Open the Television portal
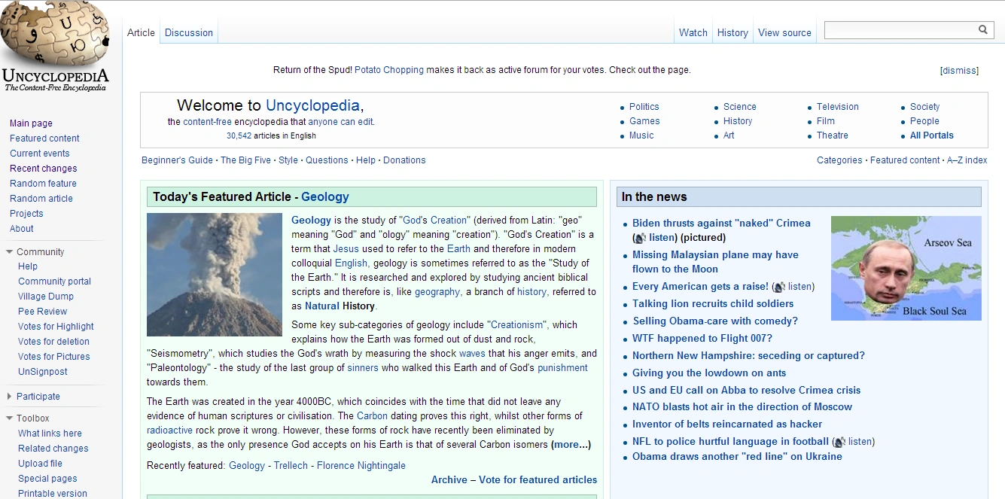The image size is (1005, 499). tap(838, 107)
